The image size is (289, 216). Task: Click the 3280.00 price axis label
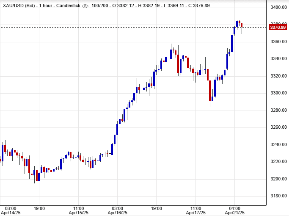point(278,110)
